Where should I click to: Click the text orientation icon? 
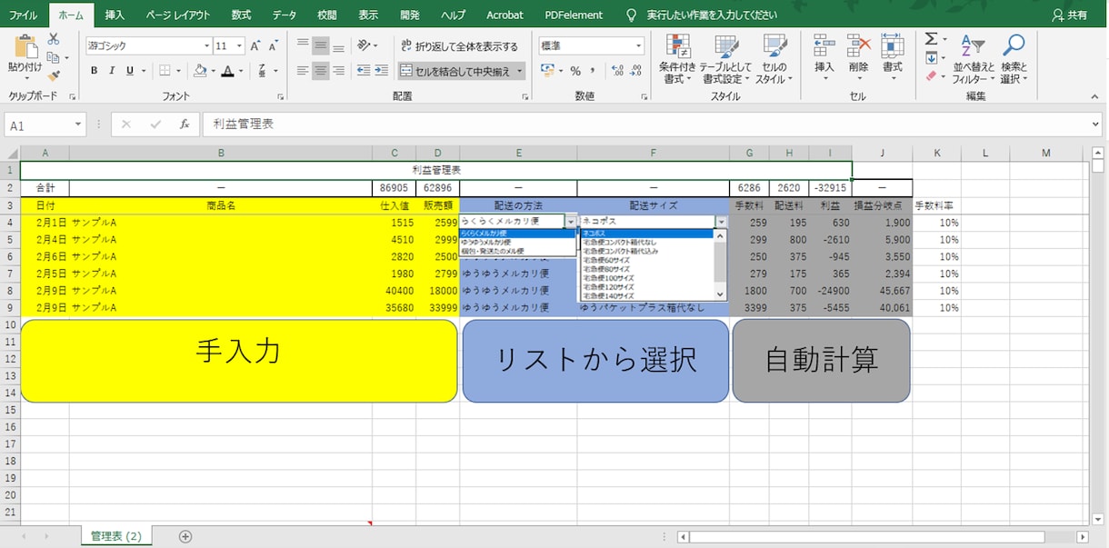pyautogui.click(x=365, y=45)
